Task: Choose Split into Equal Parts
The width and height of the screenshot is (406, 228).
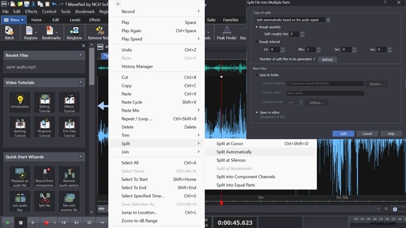Action: pos(260,185)
